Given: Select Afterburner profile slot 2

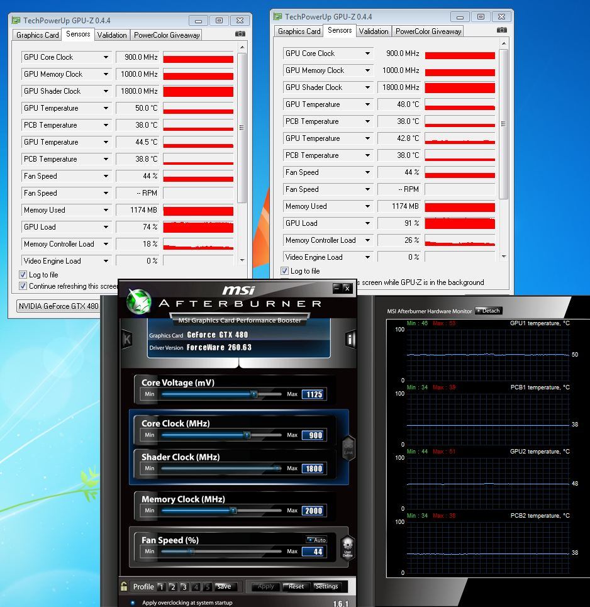Looking at the screenshot, I should click(x=173, y=587).
